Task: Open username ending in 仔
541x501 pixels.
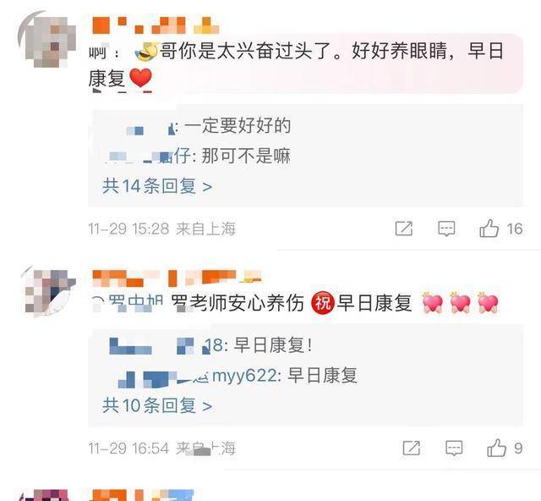Action: [x=149, y=157]
